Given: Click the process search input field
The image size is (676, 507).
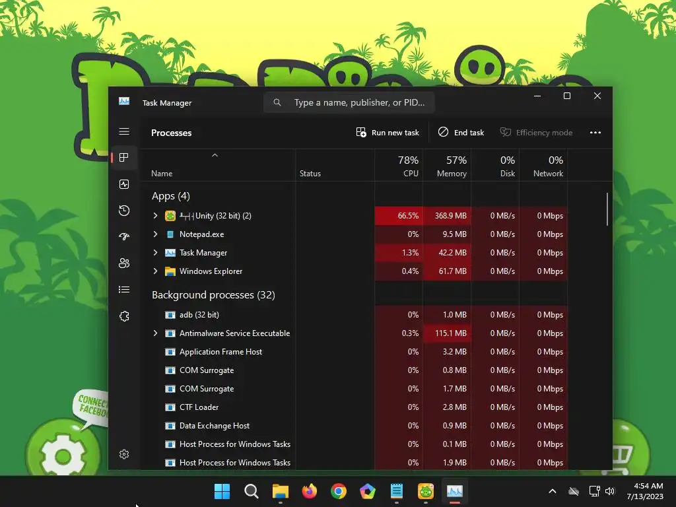Looking at the screenshot, I should pos(349,102).
